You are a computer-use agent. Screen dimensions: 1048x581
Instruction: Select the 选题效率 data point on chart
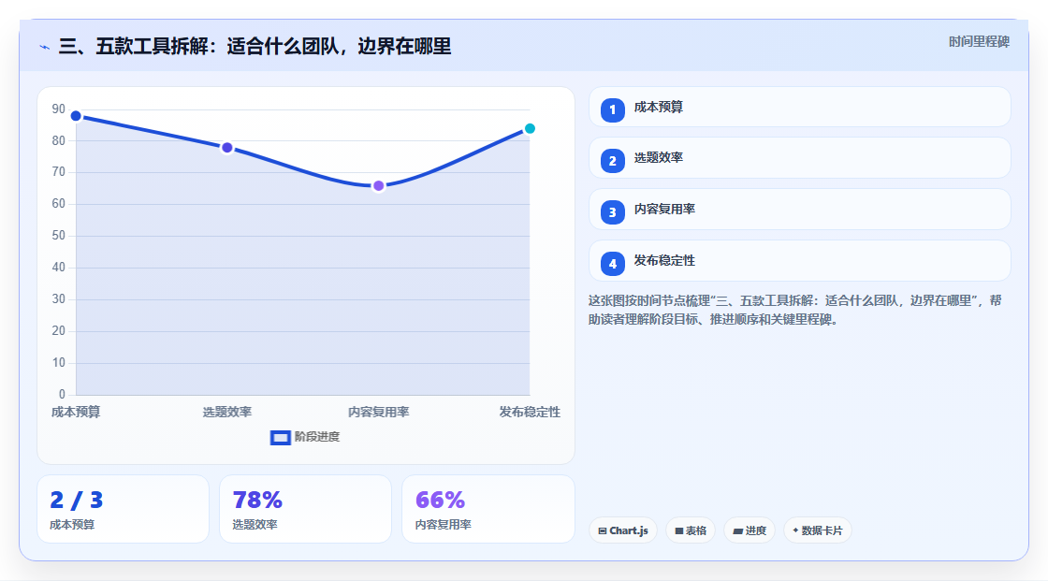tap(227, 148)
